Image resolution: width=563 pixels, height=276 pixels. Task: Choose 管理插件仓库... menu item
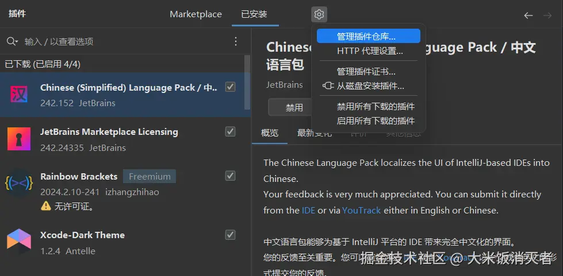369,36
